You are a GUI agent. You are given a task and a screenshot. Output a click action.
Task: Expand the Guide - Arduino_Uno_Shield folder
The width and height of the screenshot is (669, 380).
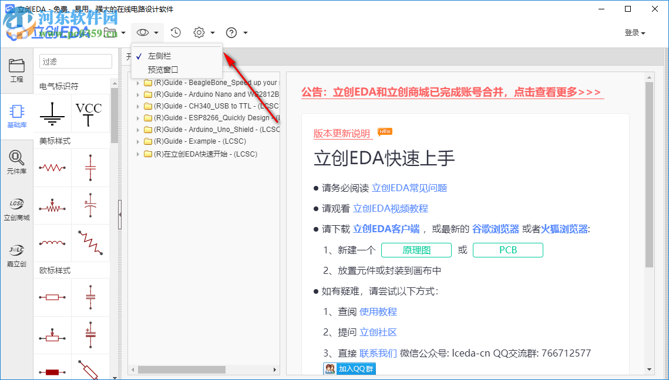click(x=138, y=130)
